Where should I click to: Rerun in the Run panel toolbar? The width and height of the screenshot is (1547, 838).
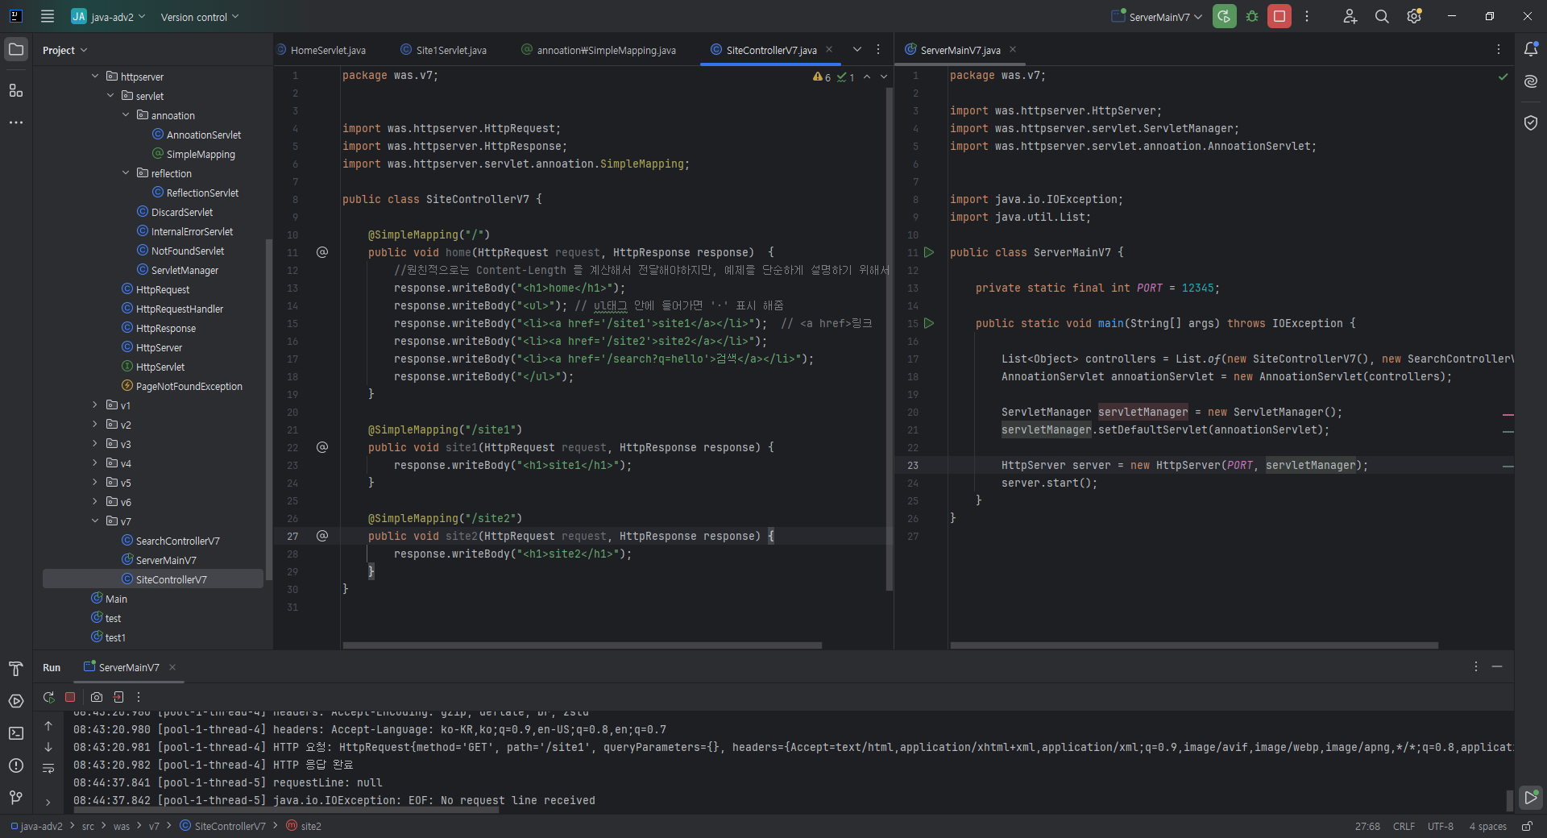pos(49,697)
